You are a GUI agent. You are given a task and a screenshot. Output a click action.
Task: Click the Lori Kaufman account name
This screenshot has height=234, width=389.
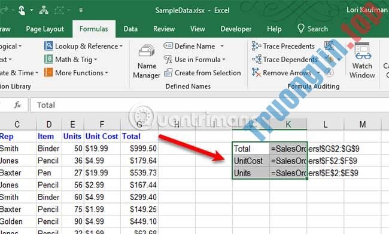pos(367,10)
